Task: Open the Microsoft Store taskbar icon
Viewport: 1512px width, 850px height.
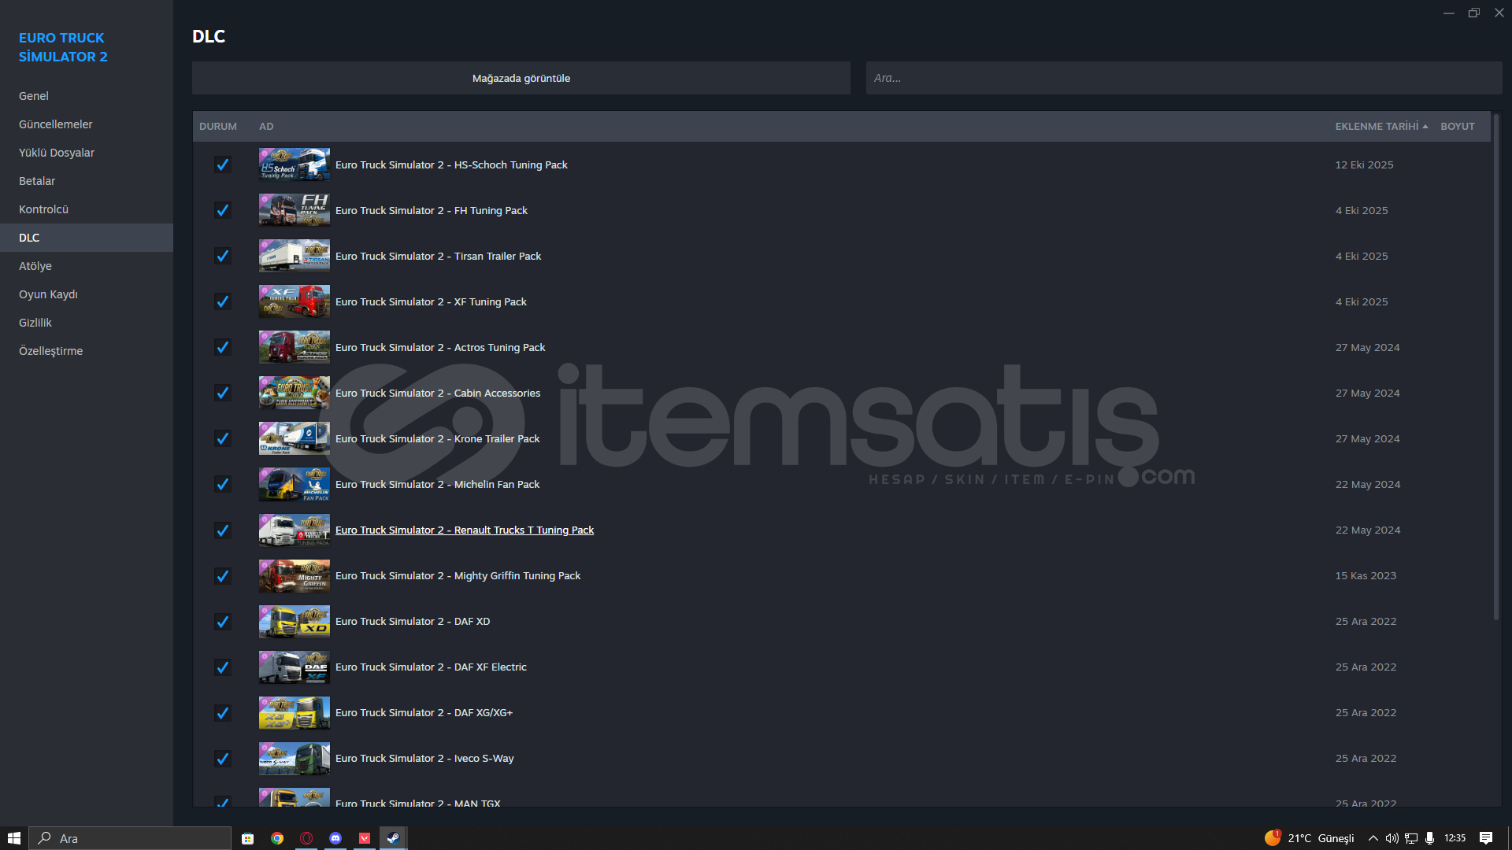Action: coord(247,838)
